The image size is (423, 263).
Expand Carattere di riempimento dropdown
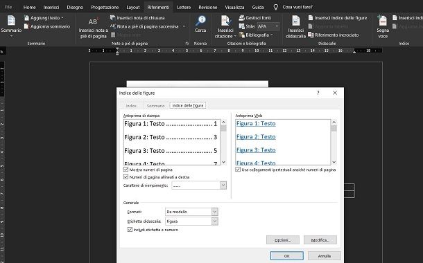click(223, 185)
